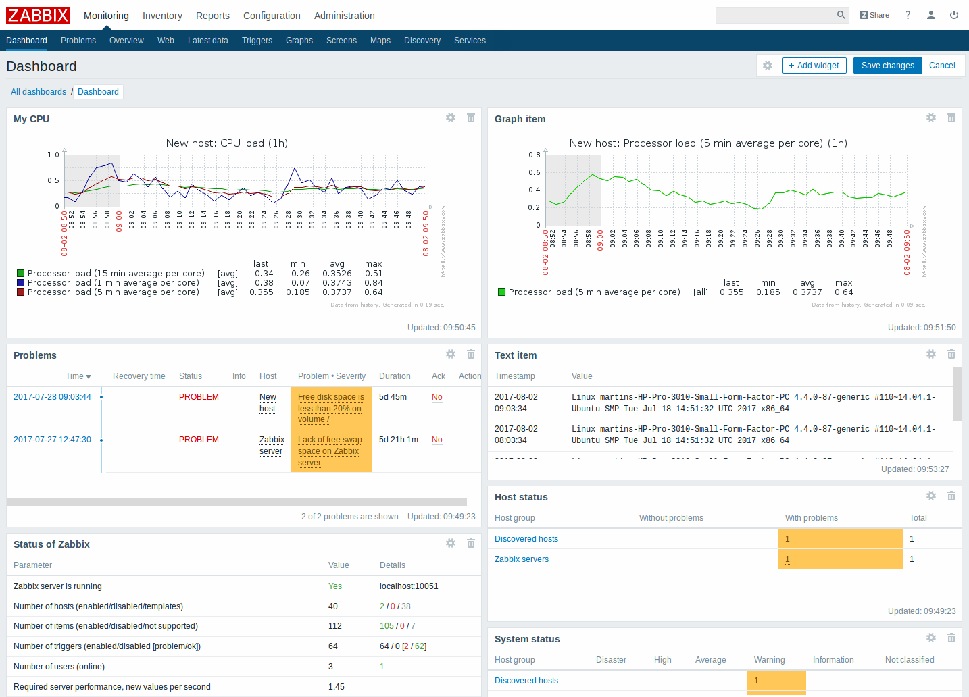Open the Administration menu
The width and height of the screenshot is (969, 697).
[x=345, y=16]
